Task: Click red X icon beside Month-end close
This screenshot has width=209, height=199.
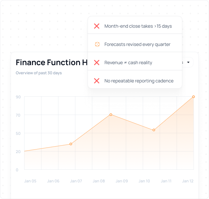Action: pos(97,26)
